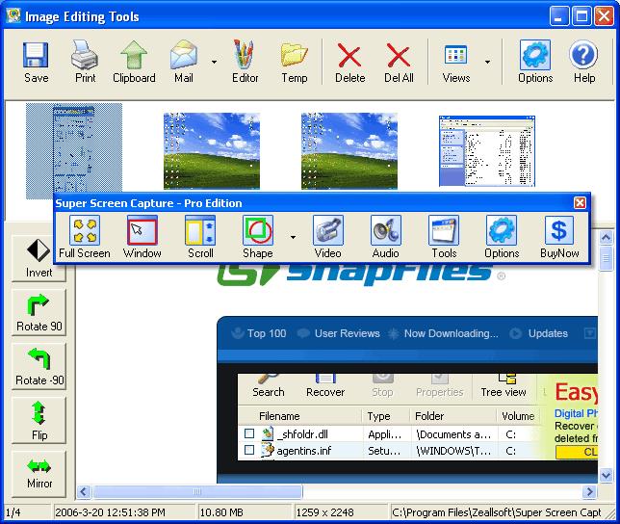The image size is (620, 524).
Task: Start Video capture with camcorder icon
Action: pos(327,230)
